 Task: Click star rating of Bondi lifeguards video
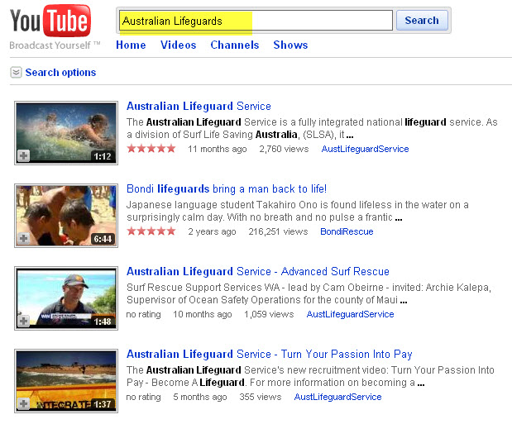coord(151,231)
